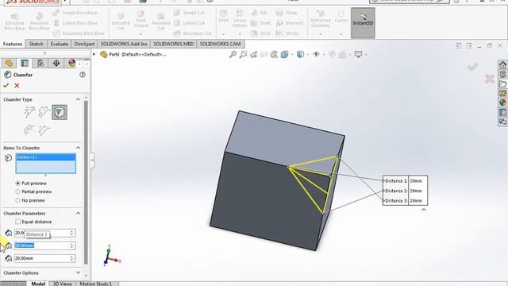Select the Full preview option
Screen dimensions: 508x286
(17, 184)
